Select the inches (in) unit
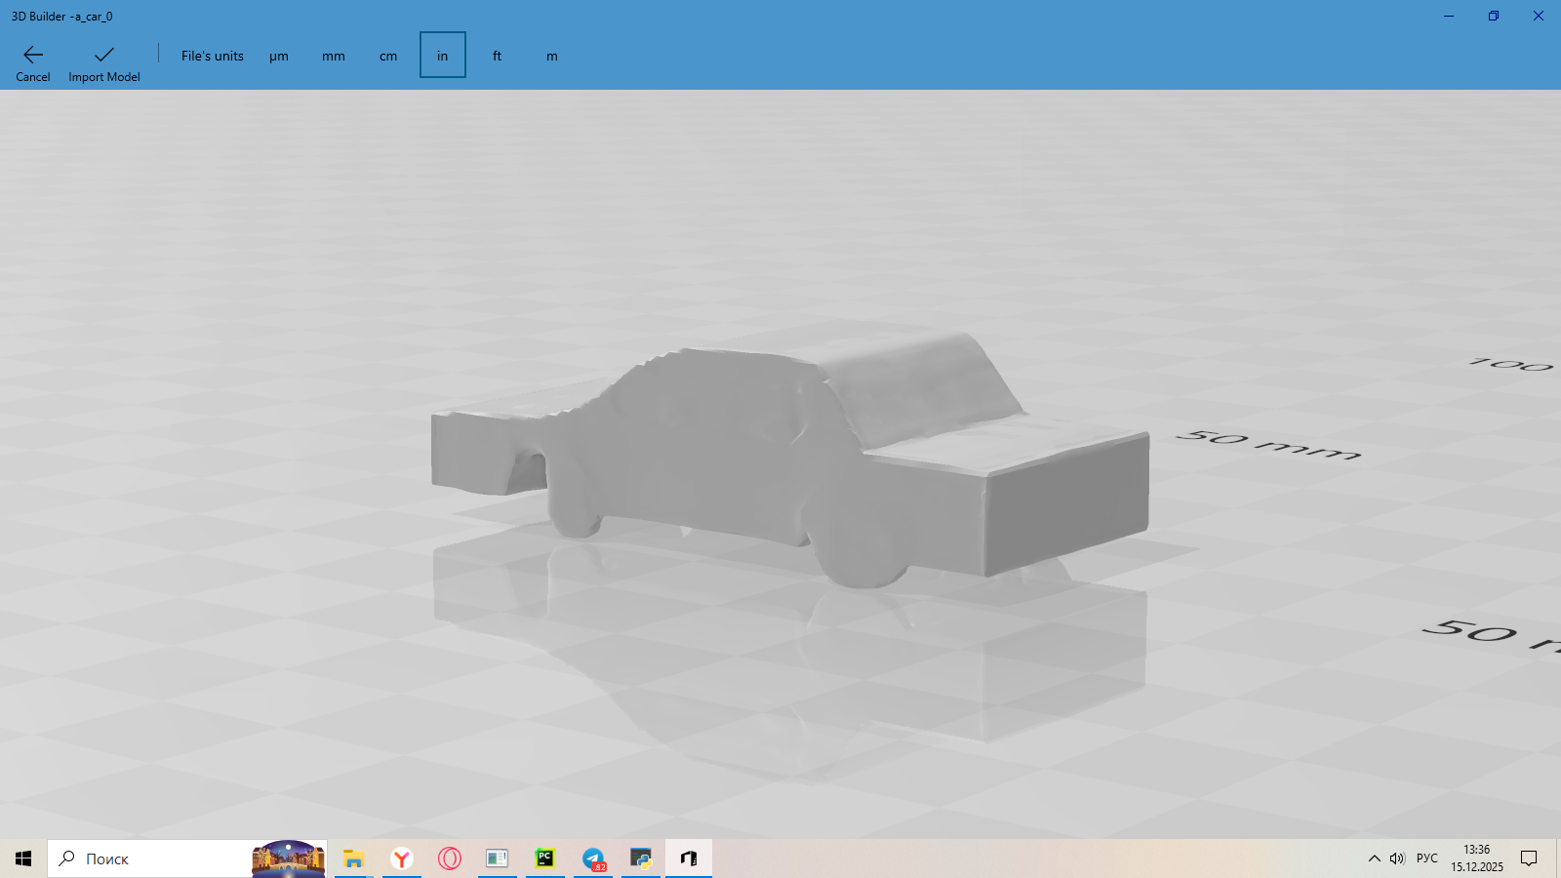 coord(443,56)
